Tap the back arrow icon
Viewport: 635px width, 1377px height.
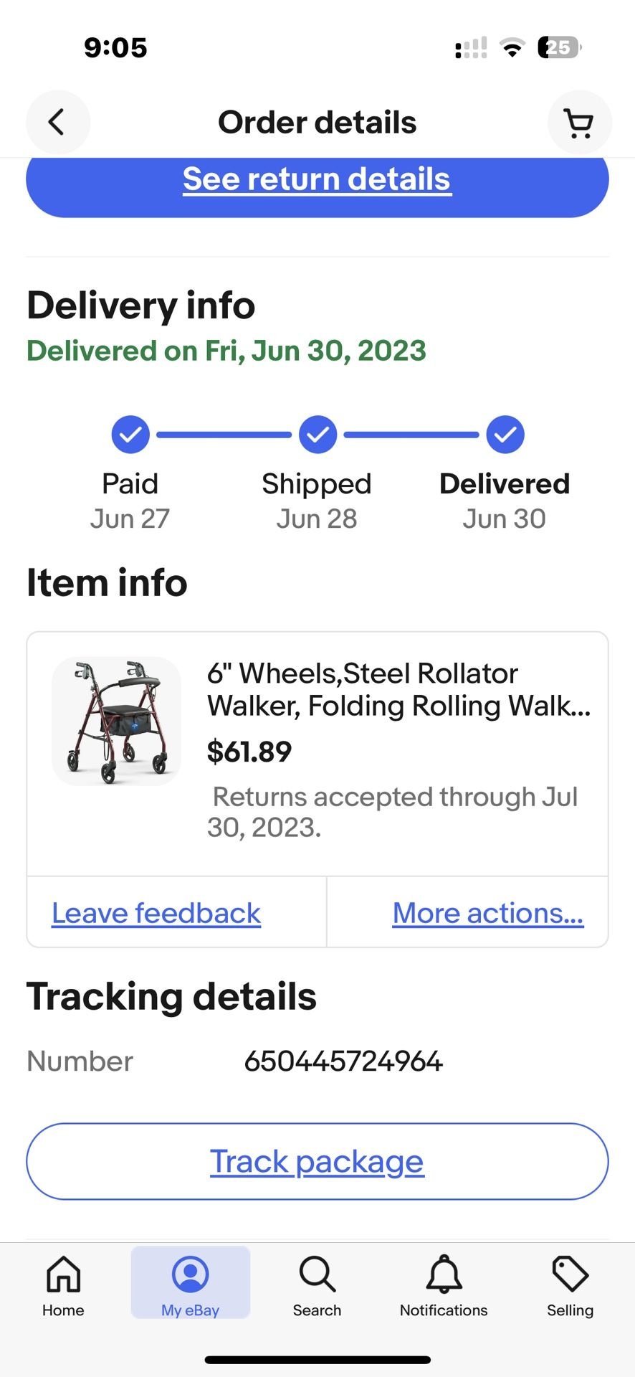point(57,122)
